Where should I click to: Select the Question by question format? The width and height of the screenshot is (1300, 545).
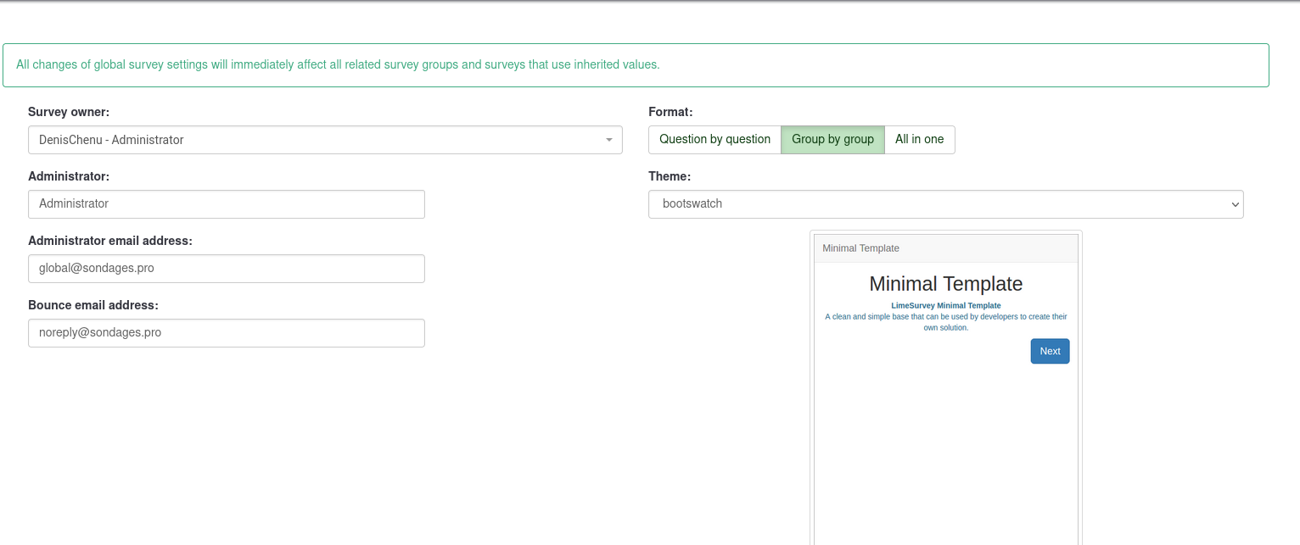tap(714, 140)
